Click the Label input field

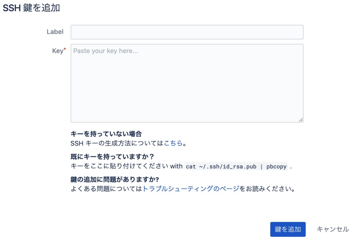click(187, 32)
